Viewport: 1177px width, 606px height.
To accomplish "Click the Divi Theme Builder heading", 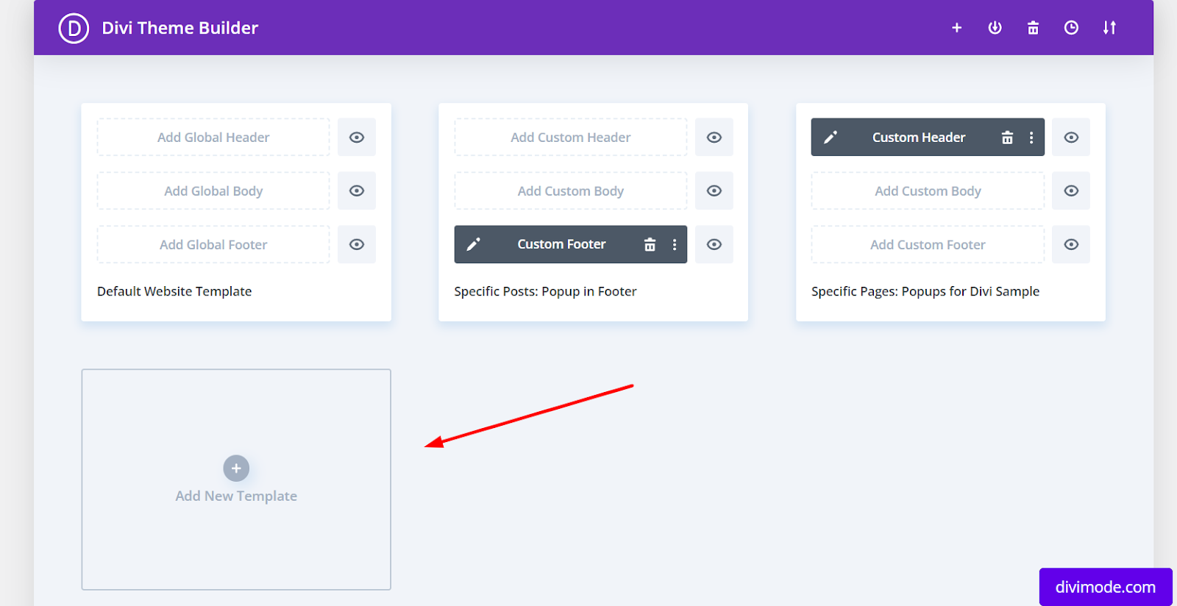I will tap(180, 28).
